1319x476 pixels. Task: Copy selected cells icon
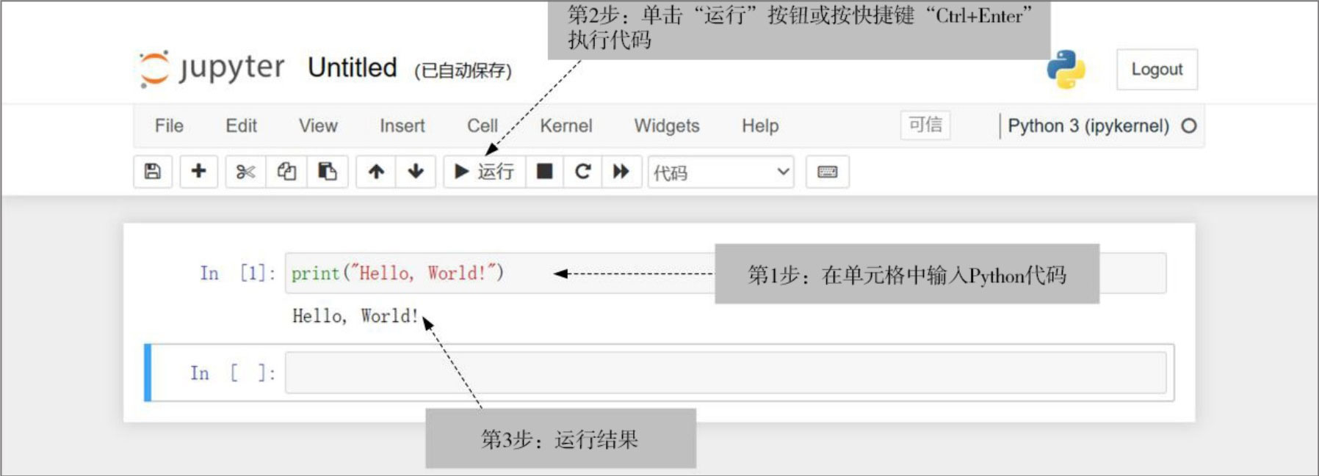[286, 172]
